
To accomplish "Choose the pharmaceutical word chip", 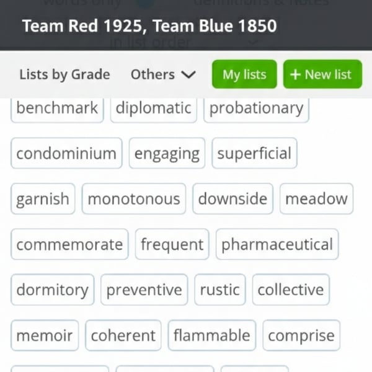I will coord(277,244).
